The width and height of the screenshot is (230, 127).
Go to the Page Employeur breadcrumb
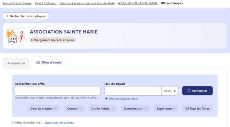point(46,3)
